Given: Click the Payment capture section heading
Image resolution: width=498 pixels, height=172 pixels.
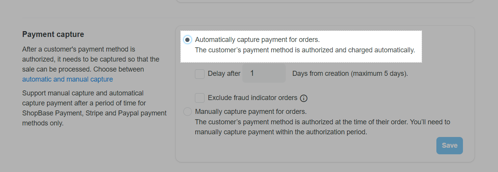Looking at the screenshot, I should pyautogui.click(x=53, y=35).
